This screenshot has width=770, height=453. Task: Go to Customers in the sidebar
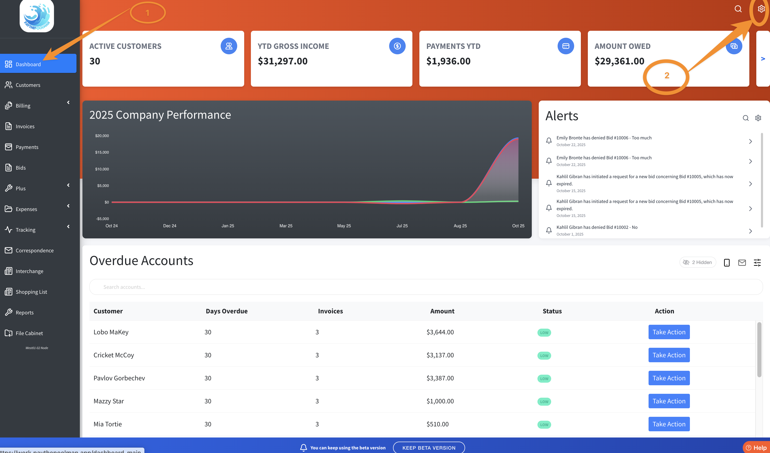click(x=28, y=85)
